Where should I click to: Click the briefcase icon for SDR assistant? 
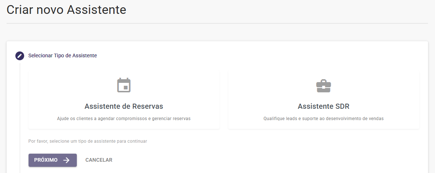pos(323,86)
